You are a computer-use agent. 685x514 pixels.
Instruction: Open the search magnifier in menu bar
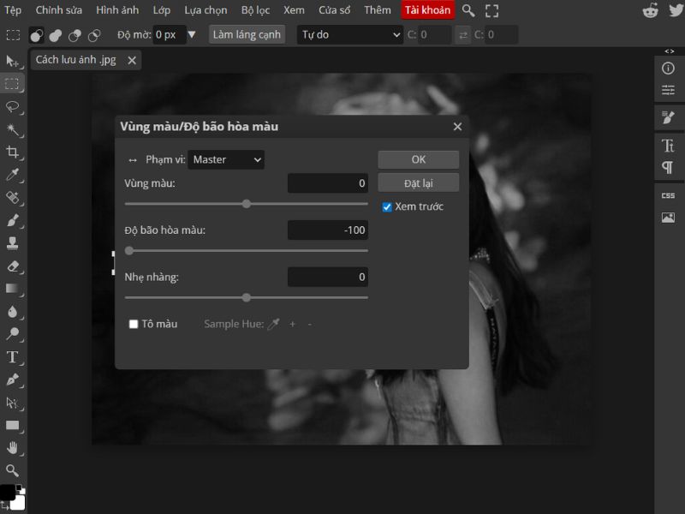(x=468, y=10)
